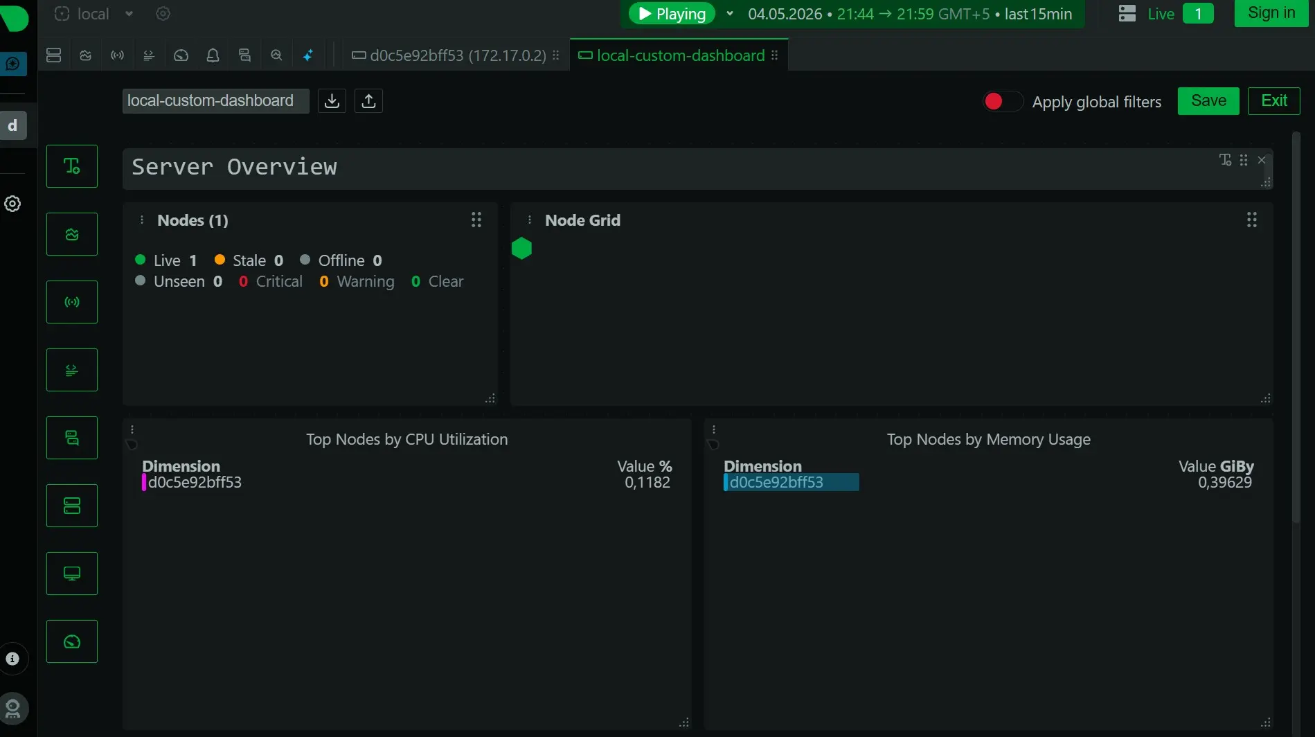Add a text widget from the widget panel
Viewport: 1315px width, 737px height.
(72, 166)
